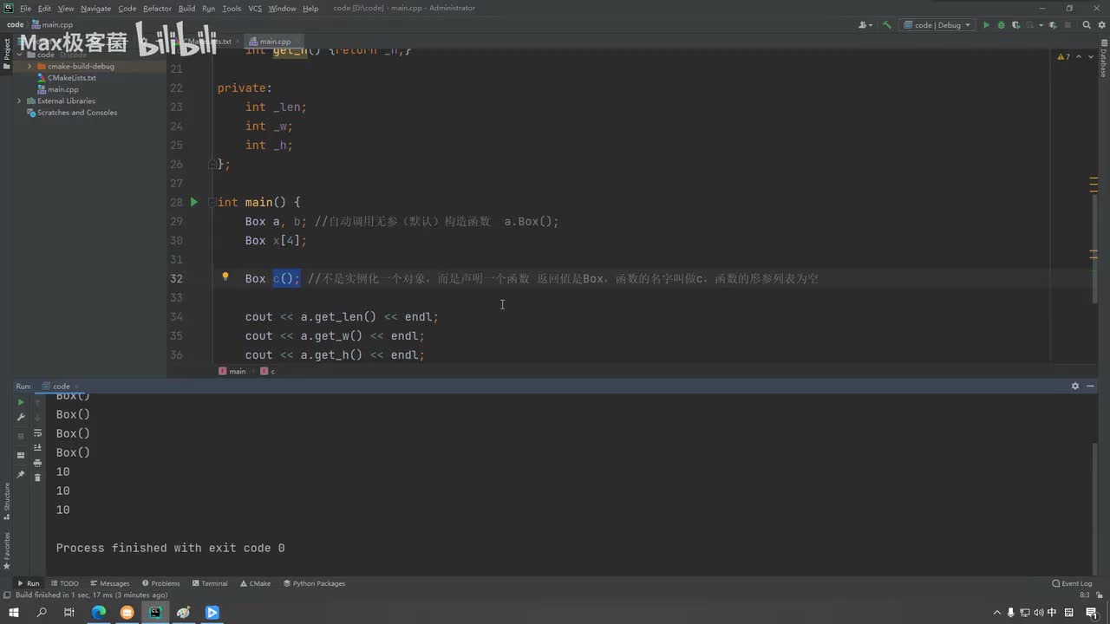Click the run gutter arrow beside main()
Image resolution: width=1110 pixels, height=624 pixels.
[194, 202]
